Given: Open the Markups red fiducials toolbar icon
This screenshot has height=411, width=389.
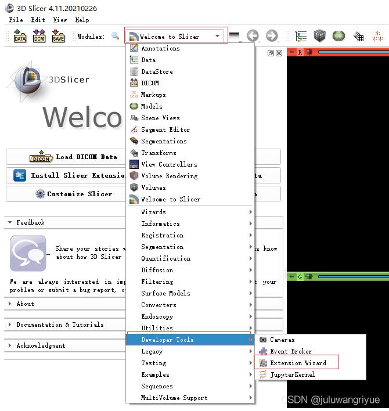Looking at the screenshot, I should point(377,36).
